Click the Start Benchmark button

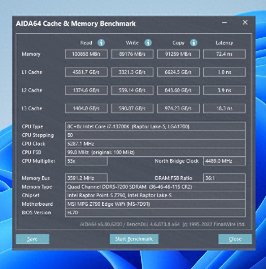[x=134, y=239]
